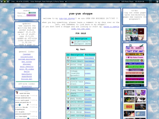Visit shell's link in popple row
Image resolution: width=159 pixels, height=119 pixels.
tap(88, 78)
